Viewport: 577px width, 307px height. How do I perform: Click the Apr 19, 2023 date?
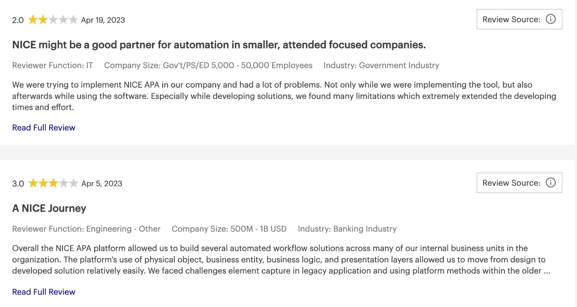(103, 20)
